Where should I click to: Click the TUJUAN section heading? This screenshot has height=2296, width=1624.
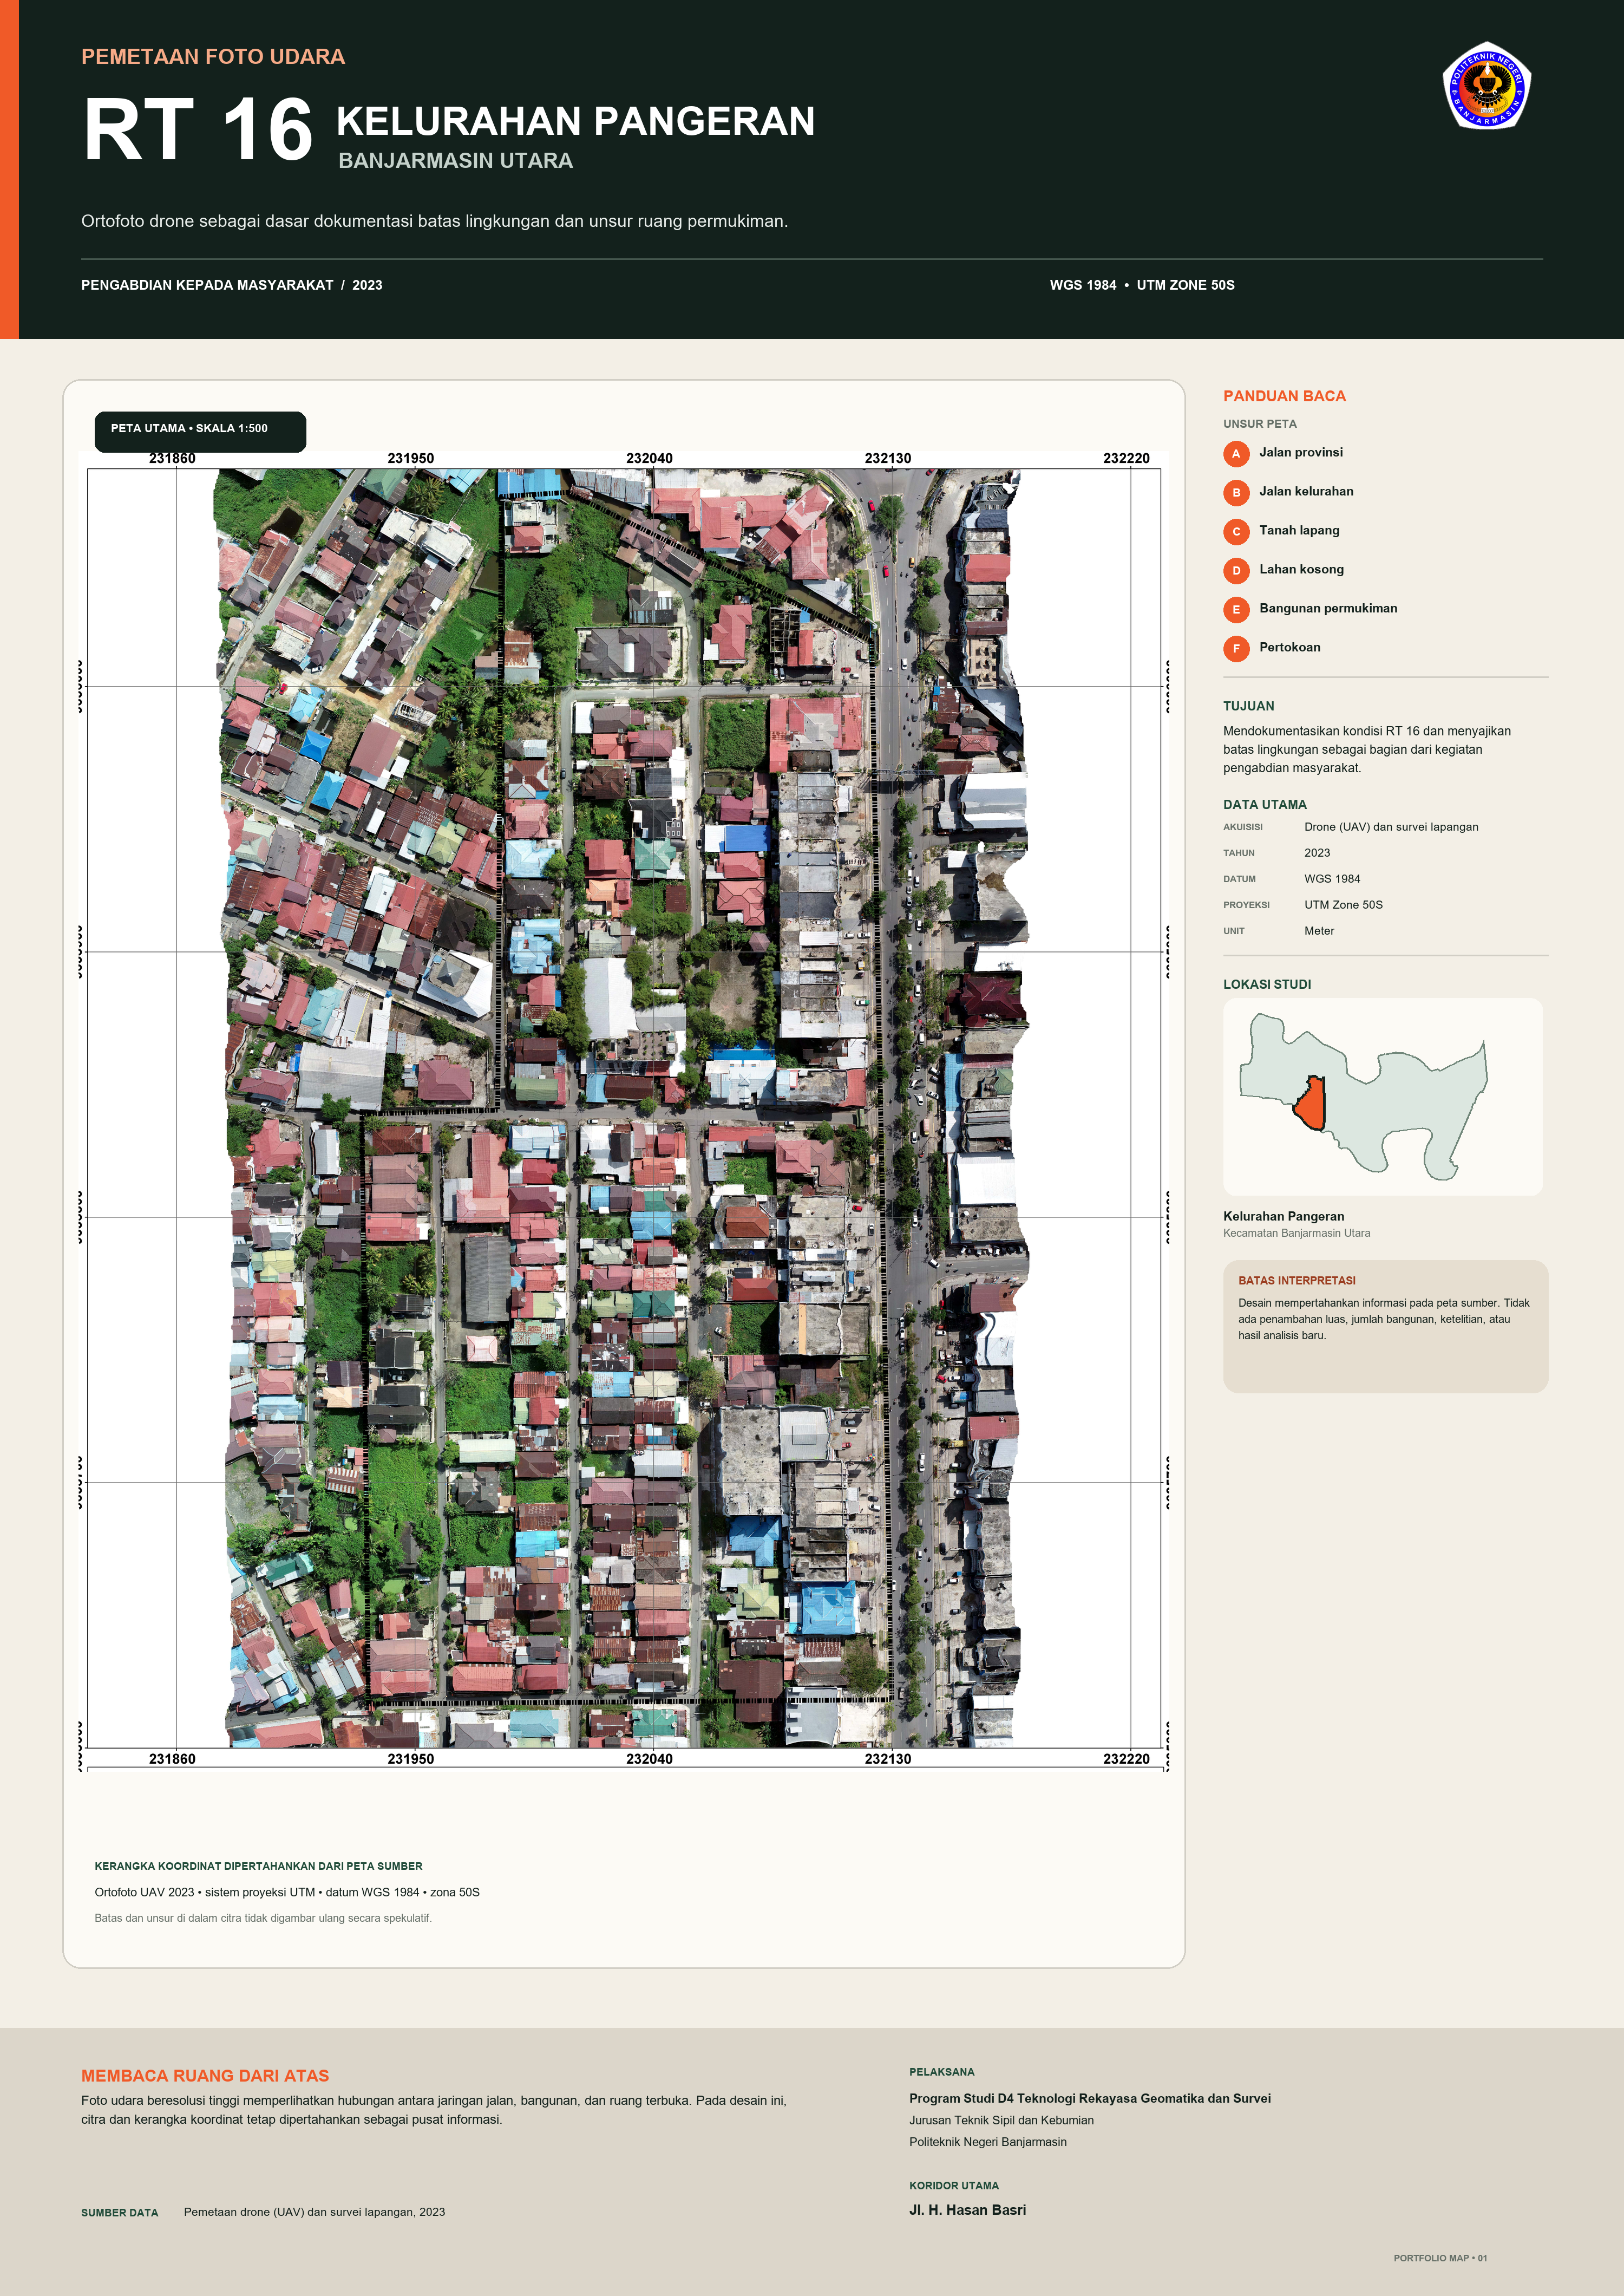point(1248,706)
